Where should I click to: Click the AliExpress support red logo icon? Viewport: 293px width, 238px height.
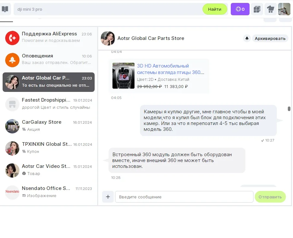coord(12,38)
